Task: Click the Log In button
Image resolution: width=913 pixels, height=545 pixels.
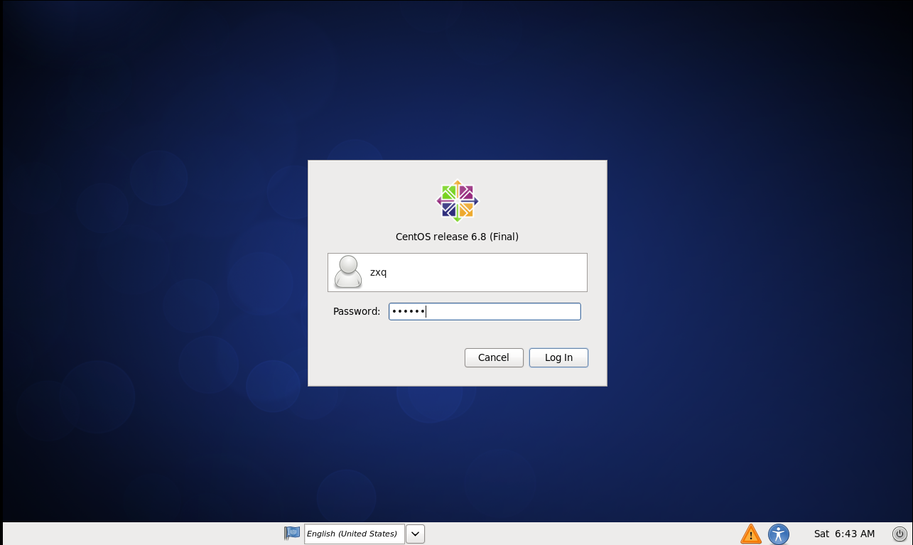Action: pyautogui.click(x=558, y=357)
